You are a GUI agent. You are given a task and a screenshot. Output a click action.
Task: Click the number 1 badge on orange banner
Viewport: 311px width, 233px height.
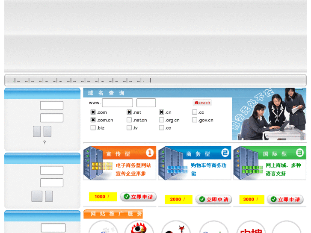tap(150, 153)
